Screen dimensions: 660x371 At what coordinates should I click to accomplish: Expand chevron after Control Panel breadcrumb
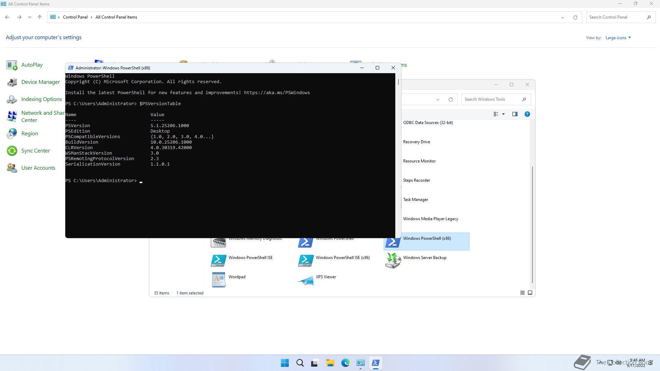pyautogui.click(x=91, y=17)
